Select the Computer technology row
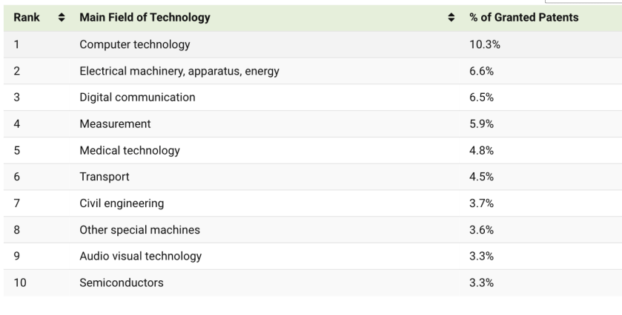The width and height of the screenshot is (622, 315). tap(135, 44)
